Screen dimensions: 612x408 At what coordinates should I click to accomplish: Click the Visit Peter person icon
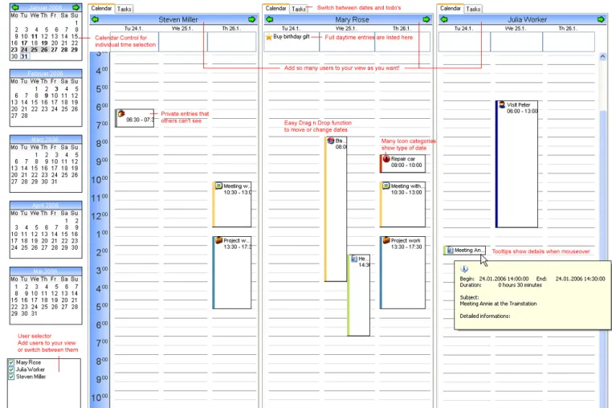tap(502, 104)
